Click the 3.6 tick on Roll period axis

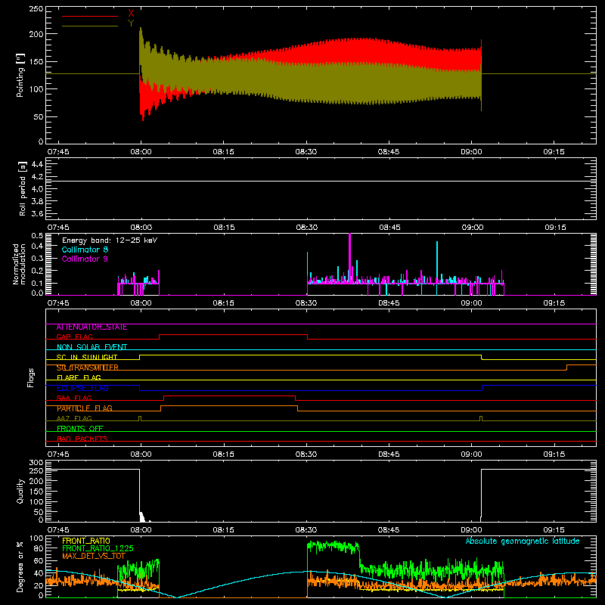(x=37, y=213)
